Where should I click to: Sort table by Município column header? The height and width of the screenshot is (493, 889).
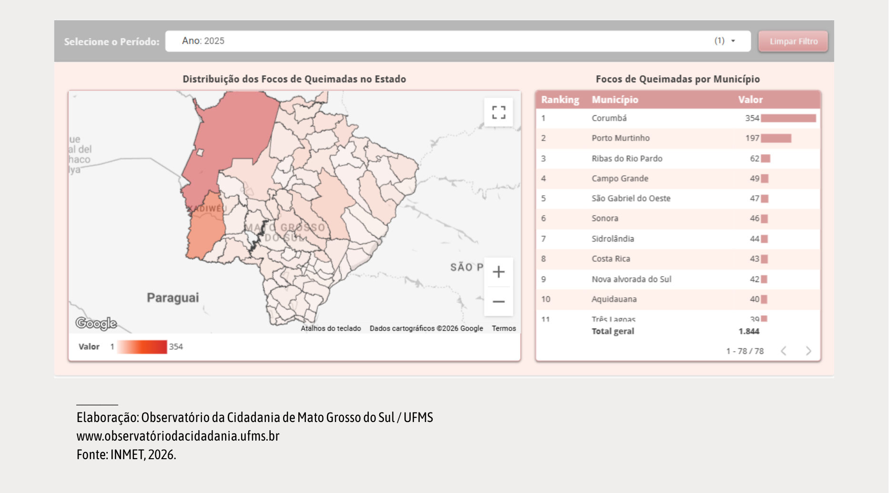click(x=615, y=100)
